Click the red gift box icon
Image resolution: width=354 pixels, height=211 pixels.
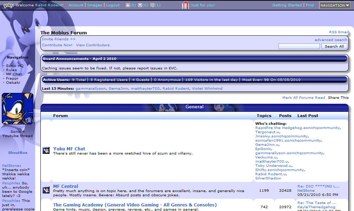pos(185,5)
